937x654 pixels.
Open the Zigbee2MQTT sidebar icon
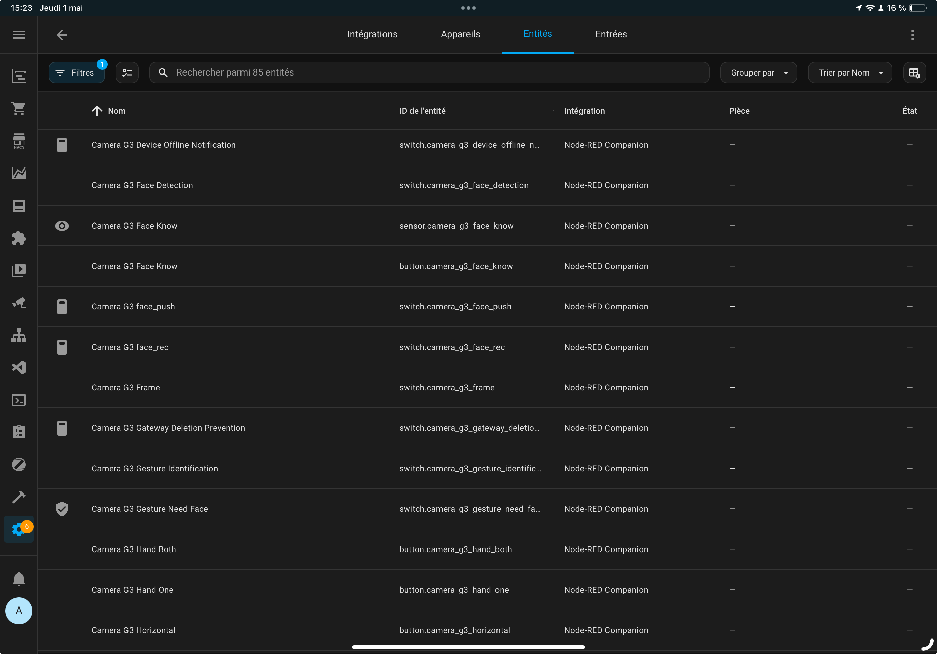click(x=19, y=464)
